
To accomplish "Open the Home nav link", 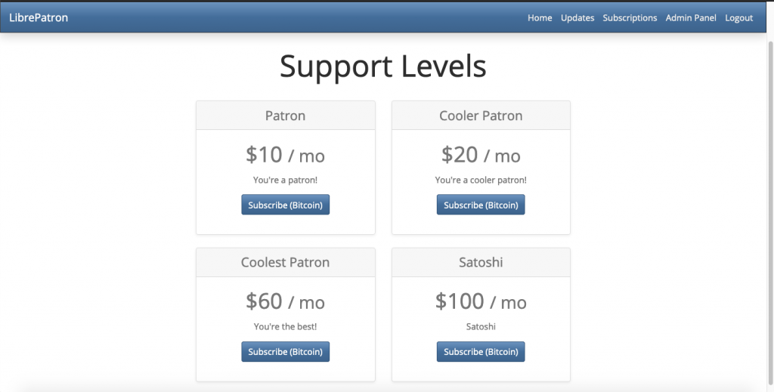I will pos(540,18).
